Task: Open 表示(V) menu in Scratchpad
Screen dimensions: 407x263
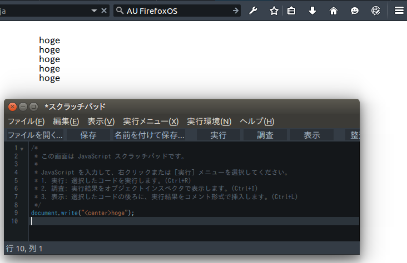Action: click(101, 122)
